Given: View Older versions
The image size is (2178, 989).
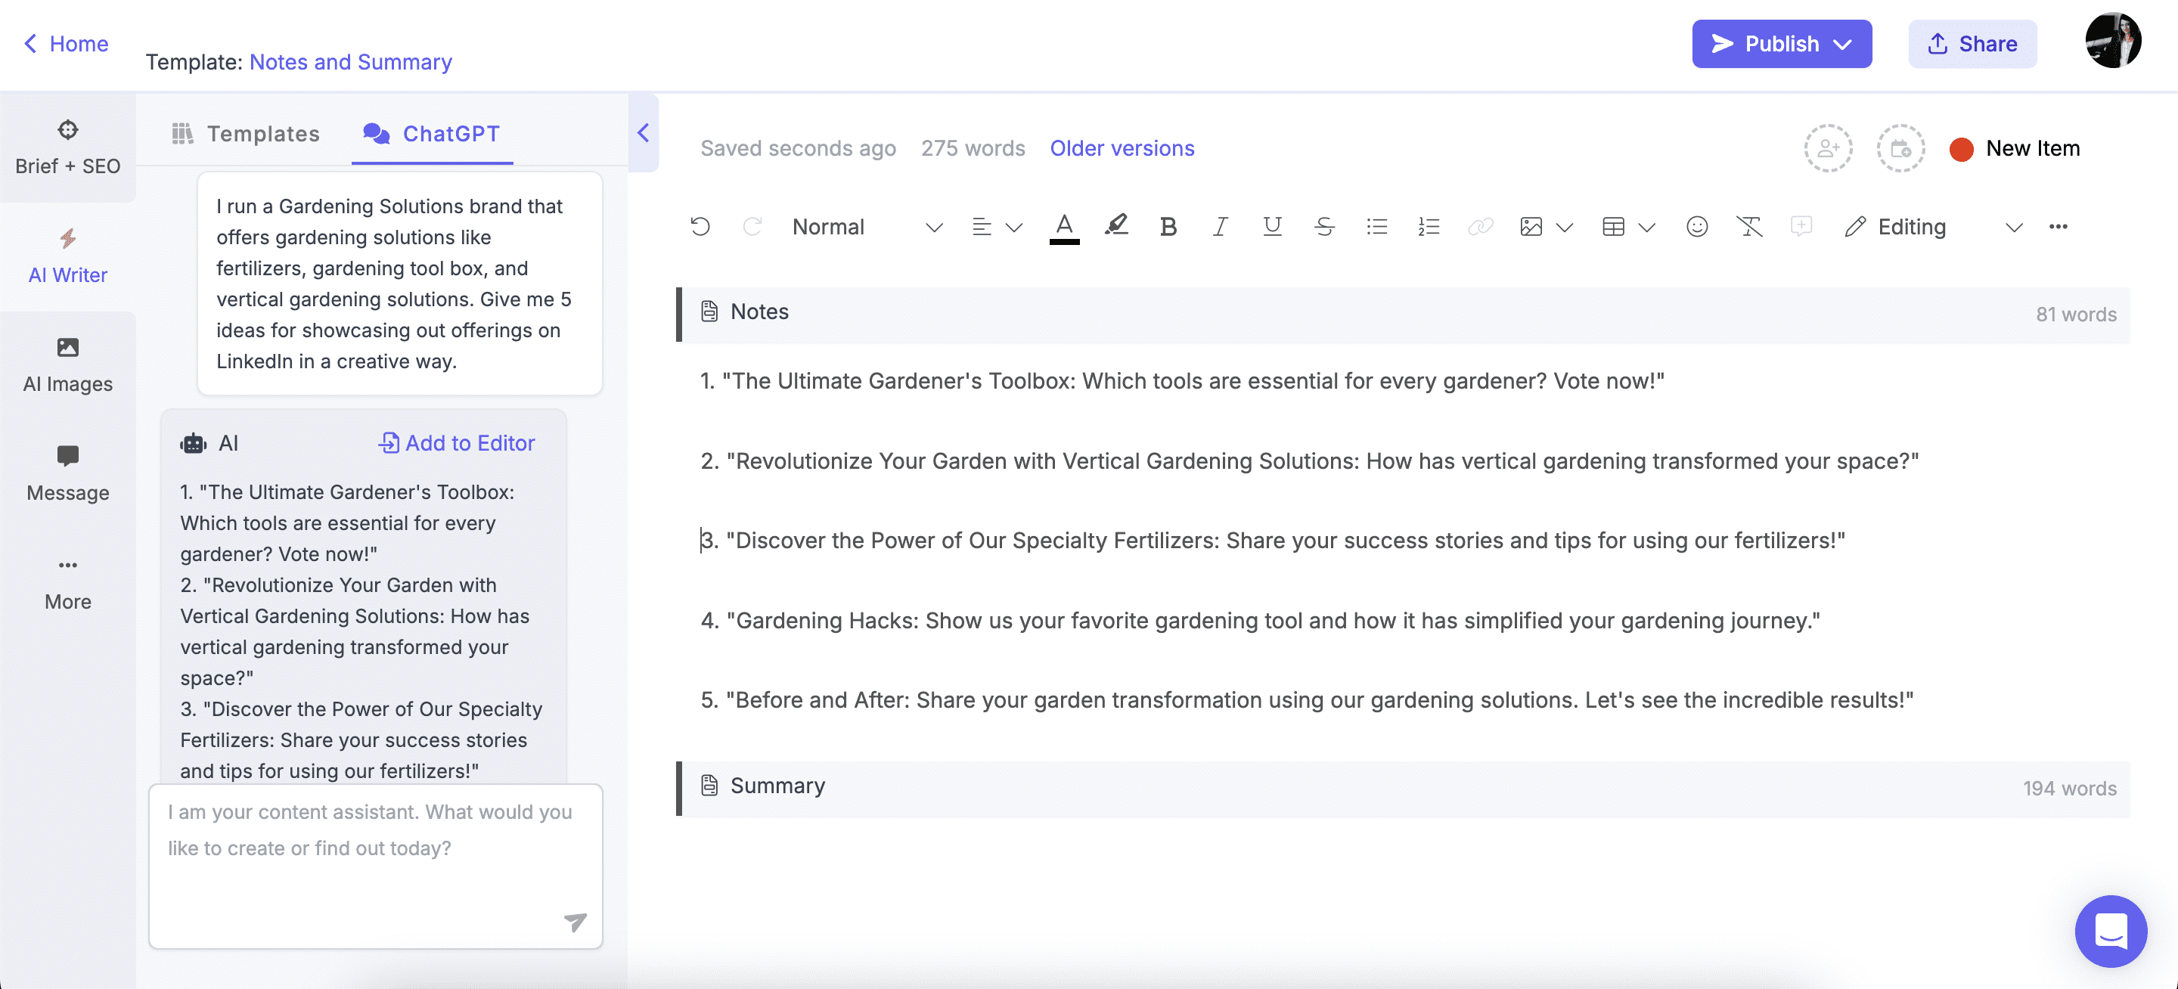Looking at the screenshot, I should point(1122,148).
